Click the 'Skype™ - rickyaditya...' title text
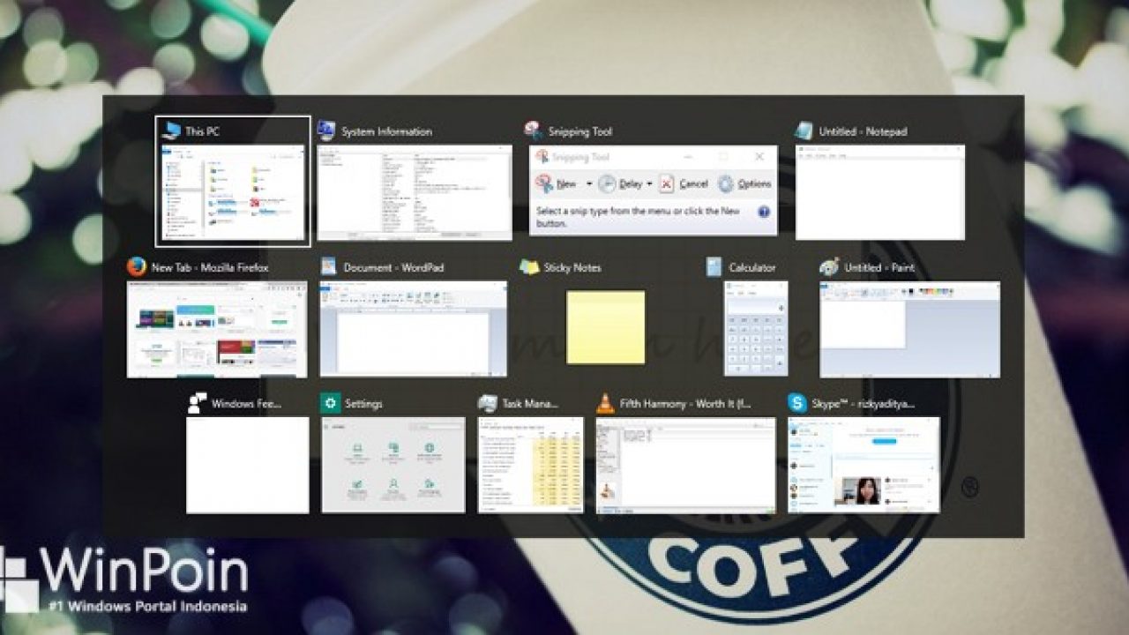This screenshot has width=1129, height=635. [x=864, y=404]
